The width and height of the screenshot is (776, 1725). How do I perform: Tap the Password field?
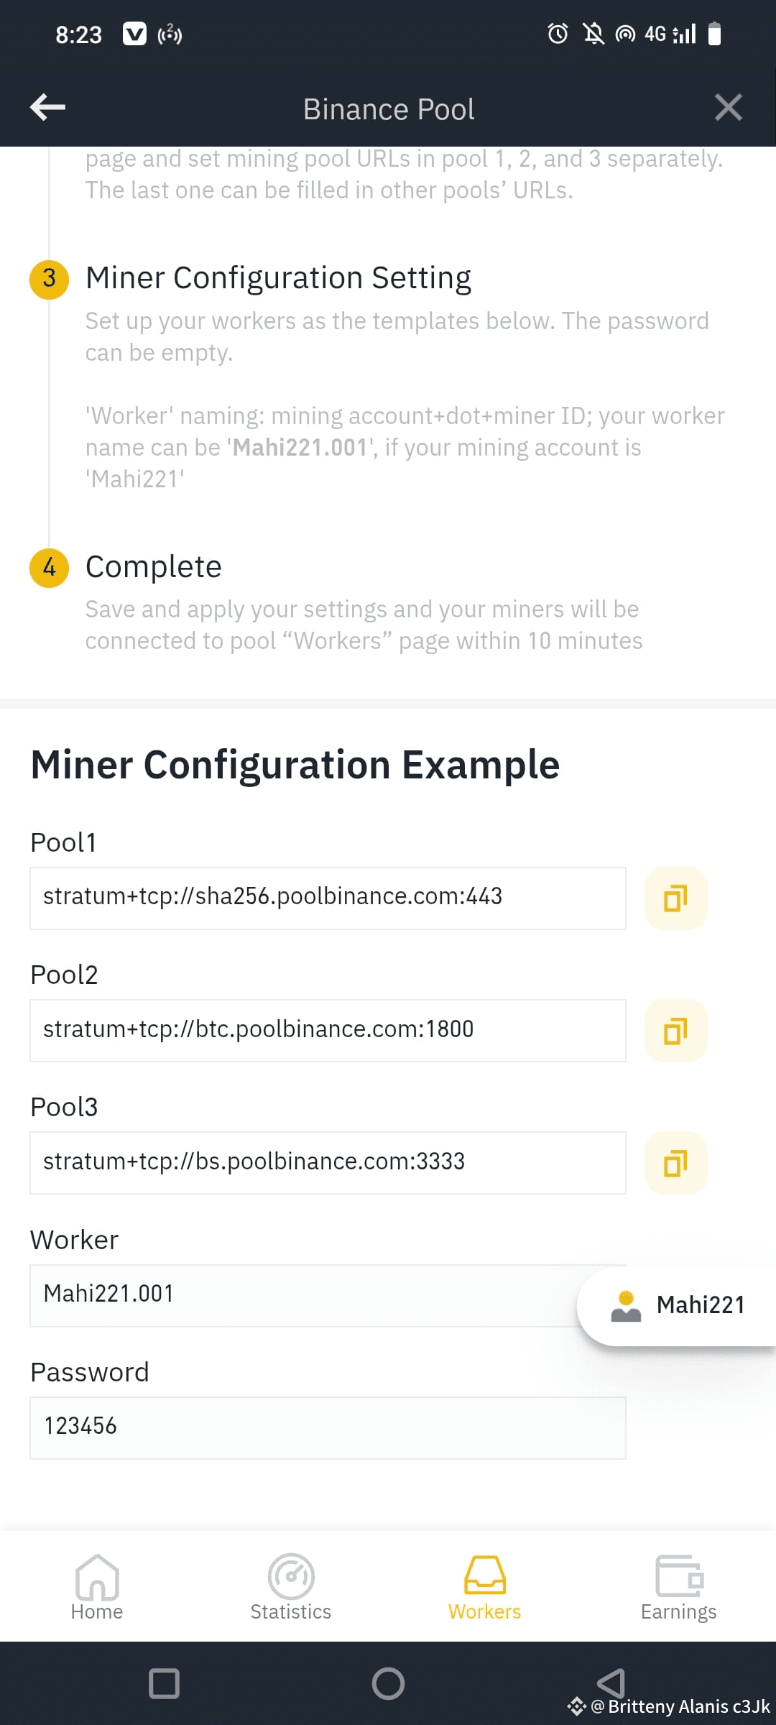pyautogui.click(x=328, y=1427)
